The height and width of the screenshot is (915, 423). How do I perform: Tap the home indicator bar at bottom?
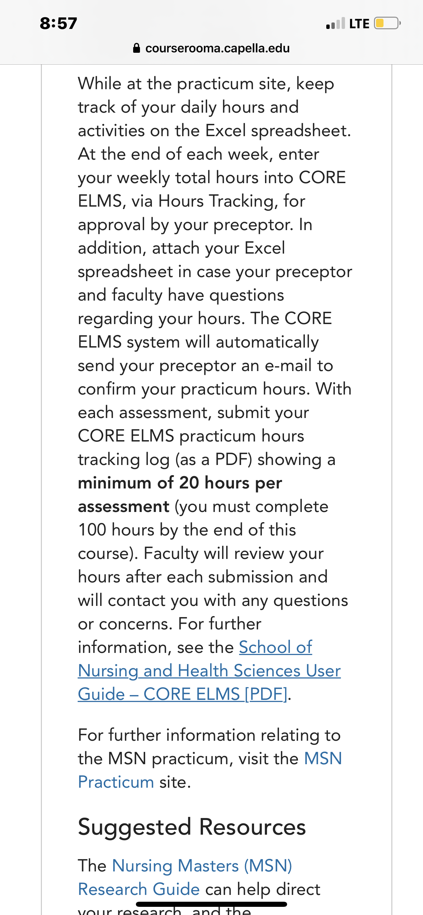point(211,904)
